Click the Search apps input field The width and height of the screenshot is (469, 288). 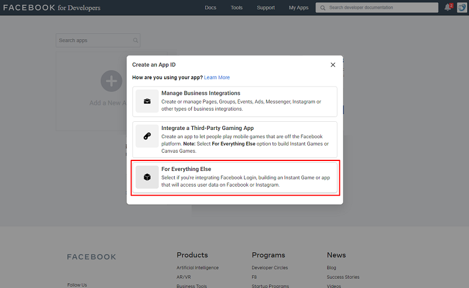pyautogui.click(x=98, y=40)
